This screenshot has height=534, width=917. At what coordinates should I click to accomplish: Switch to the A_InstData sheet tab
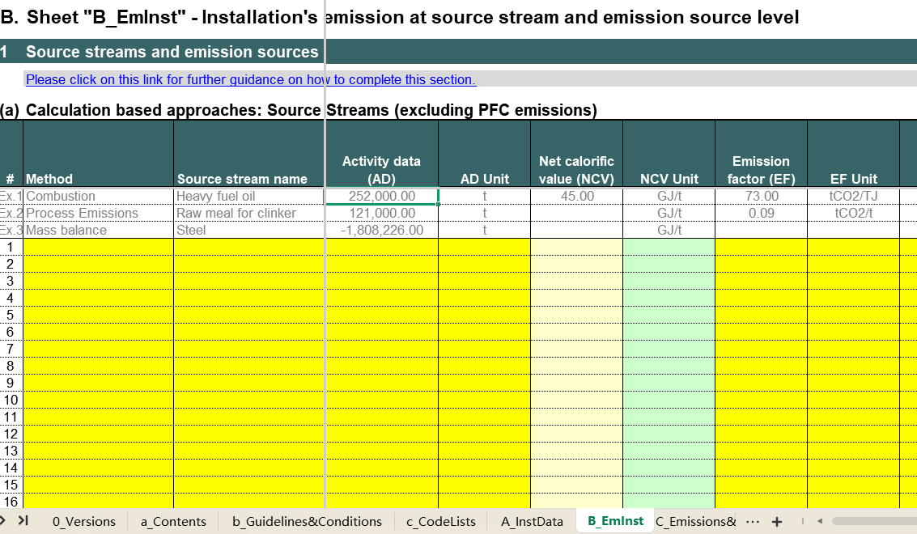[x=532, y=521]
